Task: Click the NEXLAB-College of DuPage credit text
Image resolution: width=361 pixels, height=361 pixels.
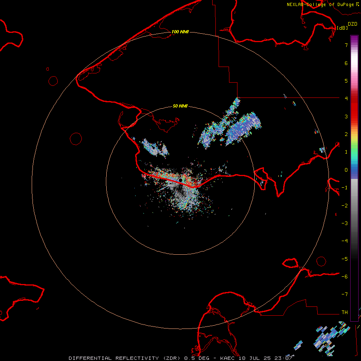Action: 320,4
